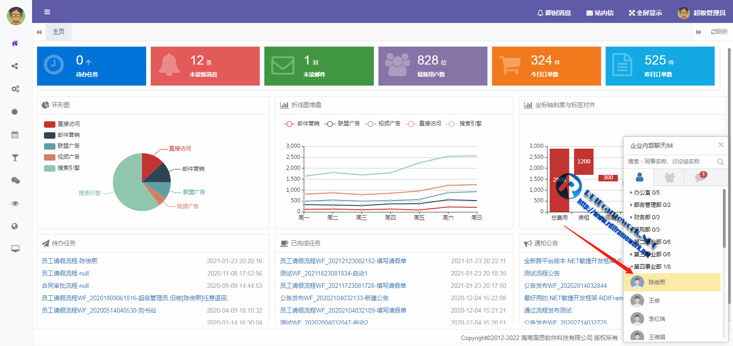
Task: Toggle 联盟广告 legend in pie chart
Action: click(x=62, y=146)
